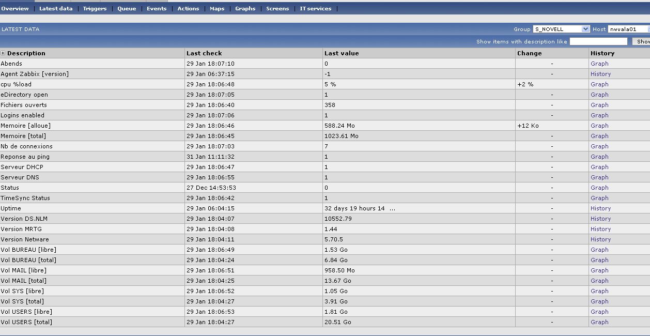Click the Last check column header
This screenshot has height=336, width=650.
click(x=204, y=53)
